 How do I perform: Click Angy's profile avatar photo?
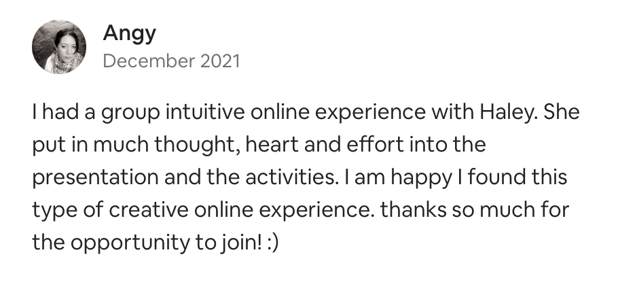pyautogui.click(x=59, y=46)
